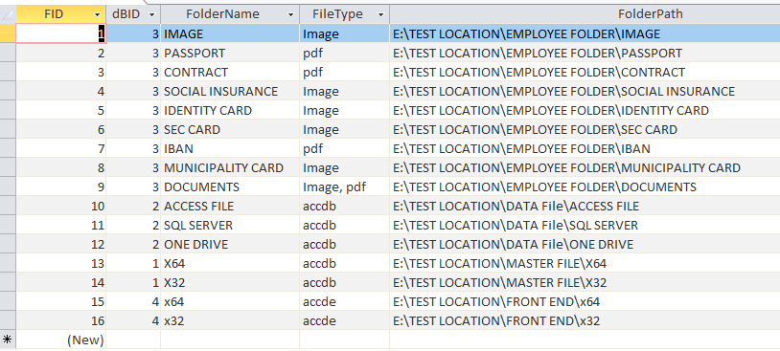Click the path ending in MASTER FILE\X64
780x351 pixels.
585,263
